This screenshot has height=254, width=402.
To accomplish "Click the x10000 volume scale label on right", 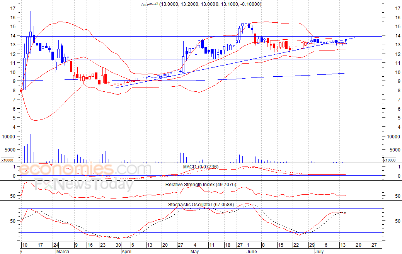I will coord(389,160).
